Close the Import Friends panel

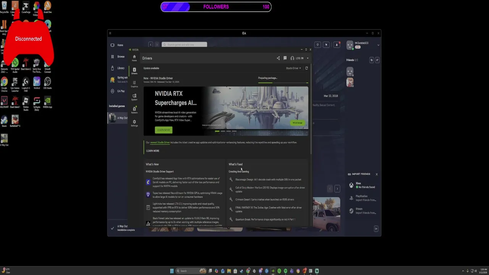[x=376, y=174]
